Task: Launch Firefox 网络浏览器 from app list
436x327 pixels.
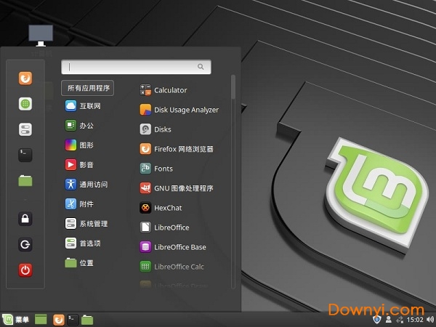Action: click(x=177, y=149)
